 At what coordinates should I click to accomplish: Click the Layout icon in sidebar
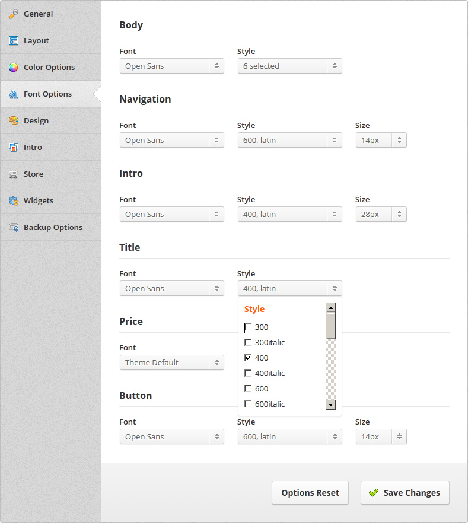coord(13,41)
